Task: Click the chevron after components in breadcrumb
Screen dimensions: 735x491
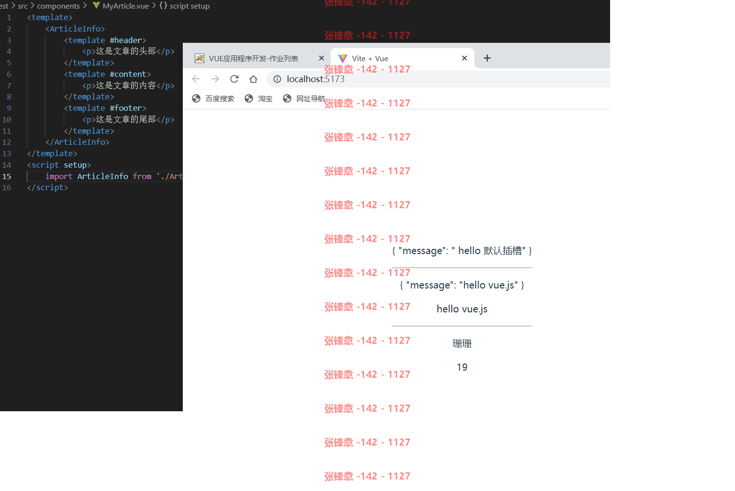Action: 85,6
